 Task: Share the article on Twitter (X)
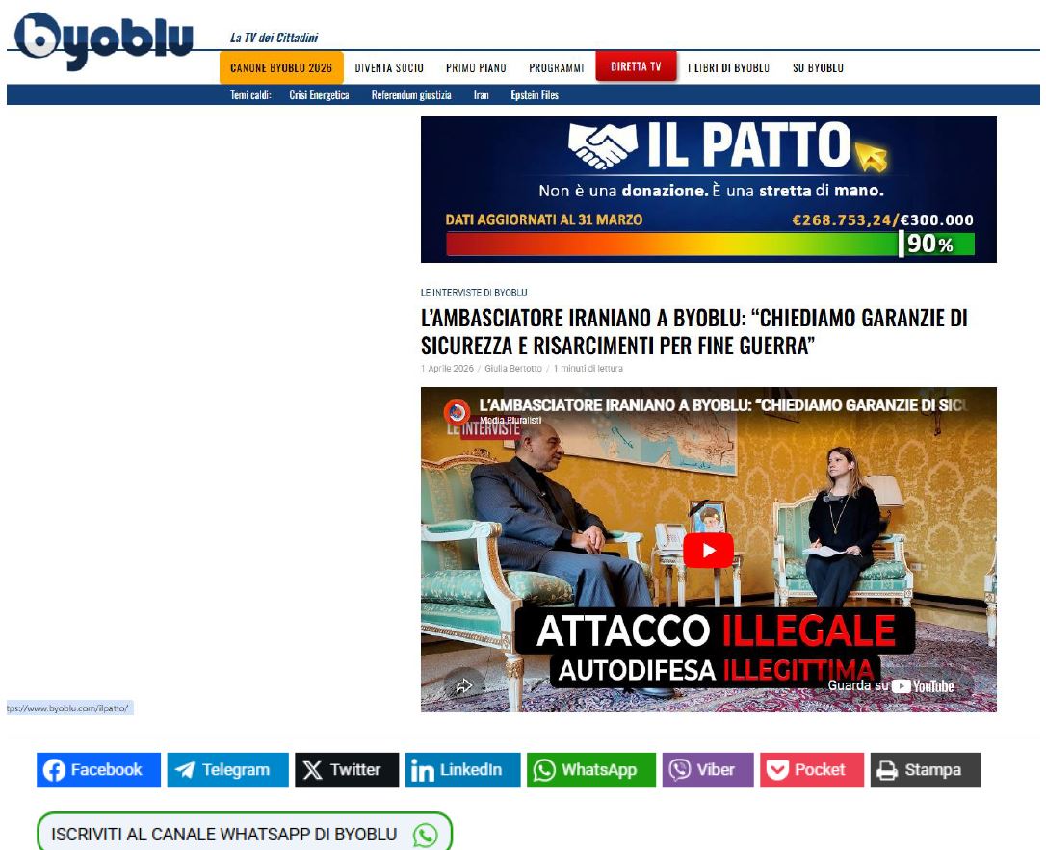click(x=346, y=770)
